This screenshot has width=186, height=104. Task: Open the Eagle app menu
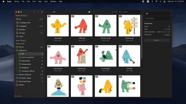point(9,1)
